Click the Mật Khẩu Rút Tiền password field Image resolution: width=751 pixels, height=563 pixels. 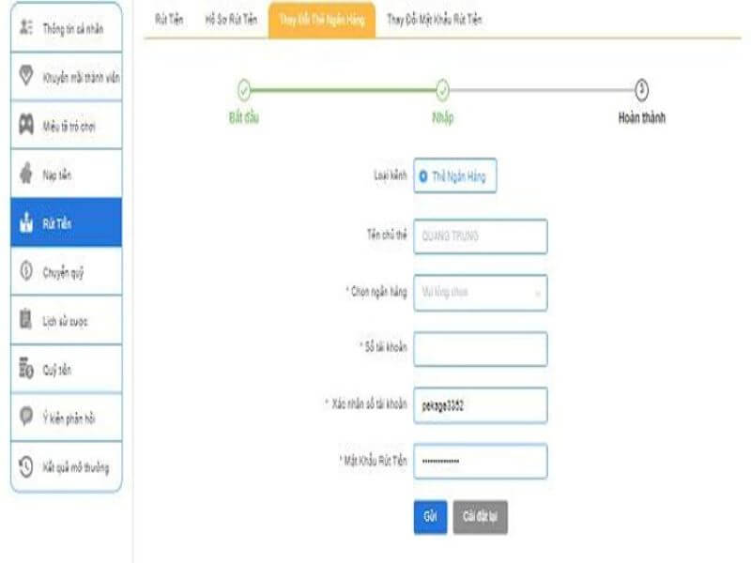[480, 462]
